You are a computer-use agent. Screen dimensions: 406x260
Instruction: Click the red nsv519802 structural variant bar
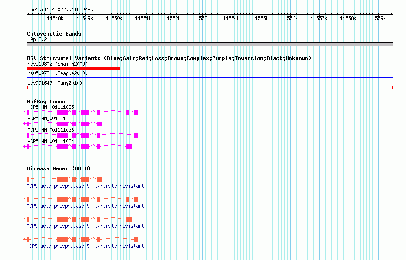(73, 68)
